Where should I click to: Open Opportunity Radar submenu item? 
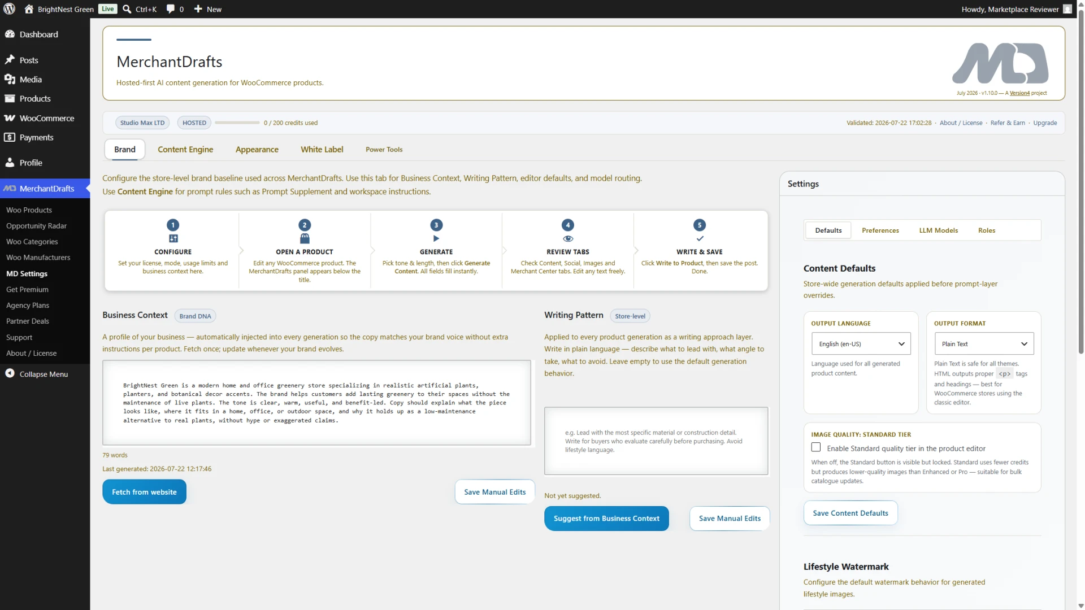pyautogui.click(x=36, y=225)
